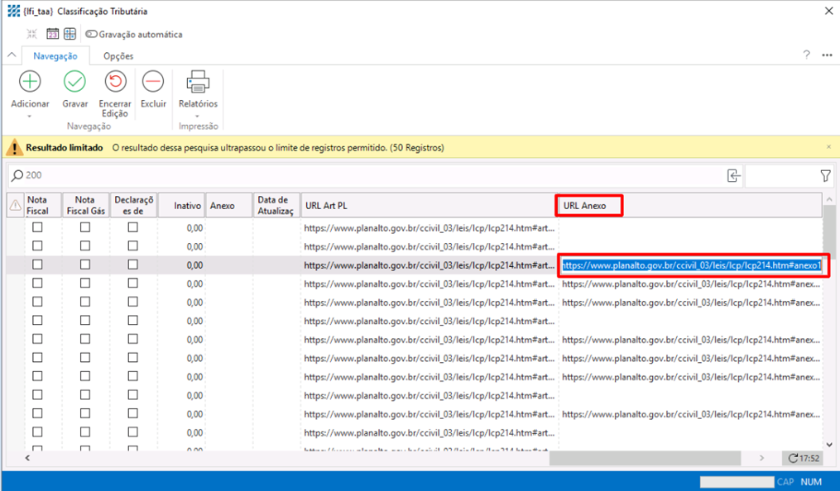The image size is (840, 491).
Task: Click the export arrow icon near search
Action: tap(732, 175)
